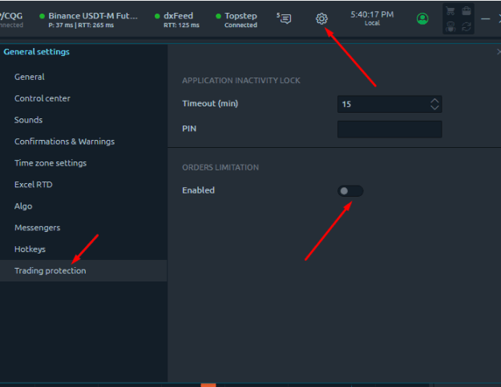
Task: Enable the Orders Limitation toggle
Action: click(x=350, y=191)
